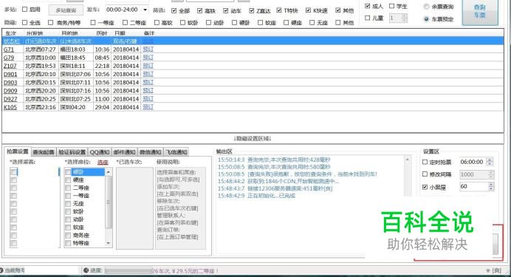Click the 出发站 column header
The width and height of the screenshot is (511, 277).
pyautogui.click(x=35, y=33)
